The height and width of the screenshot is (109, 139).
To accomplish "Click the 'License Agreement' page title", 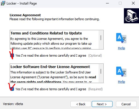I will point(25,15).
